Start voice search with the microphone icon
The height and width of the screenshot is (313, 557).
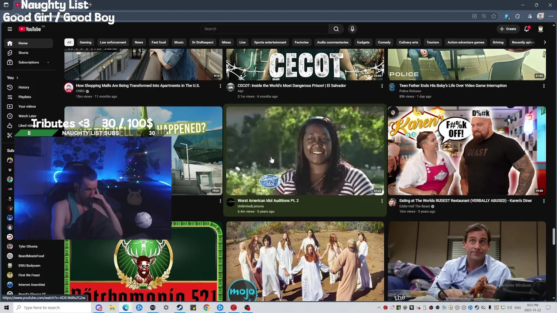352,29
